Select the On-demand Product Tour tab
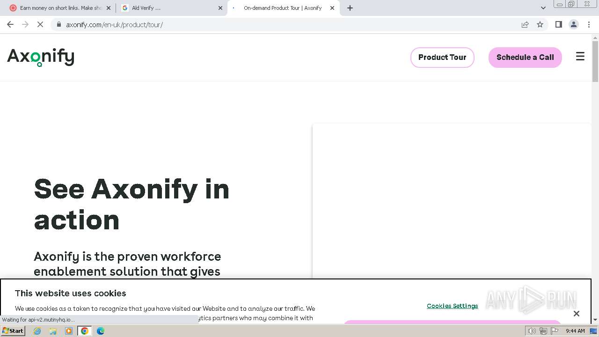The width and height of the screenshot is (599, 337). click(x=283, y=8)
